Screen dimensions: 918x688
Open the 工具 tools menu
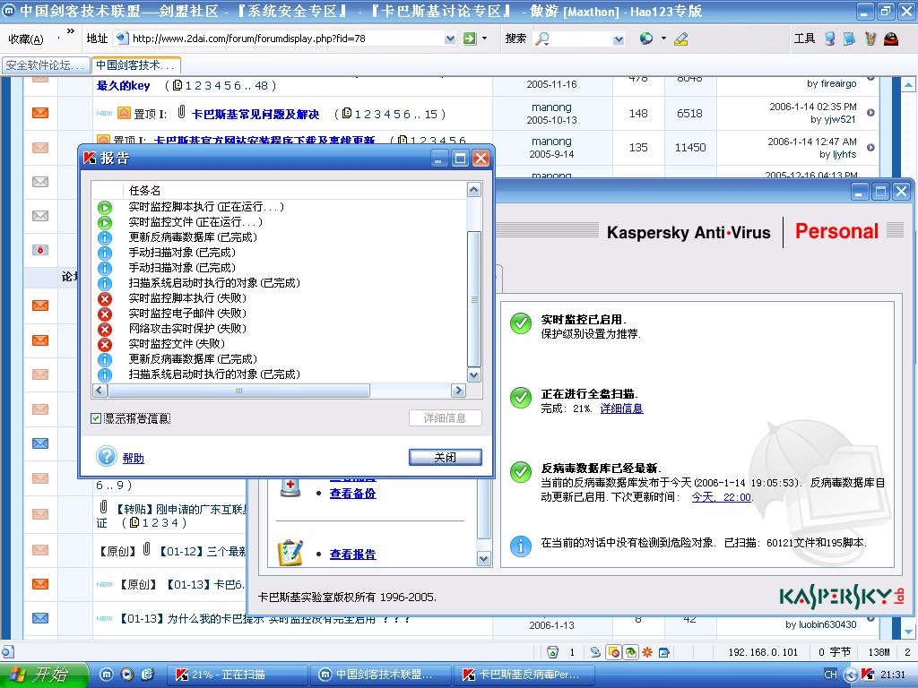[x=804, y=39]
